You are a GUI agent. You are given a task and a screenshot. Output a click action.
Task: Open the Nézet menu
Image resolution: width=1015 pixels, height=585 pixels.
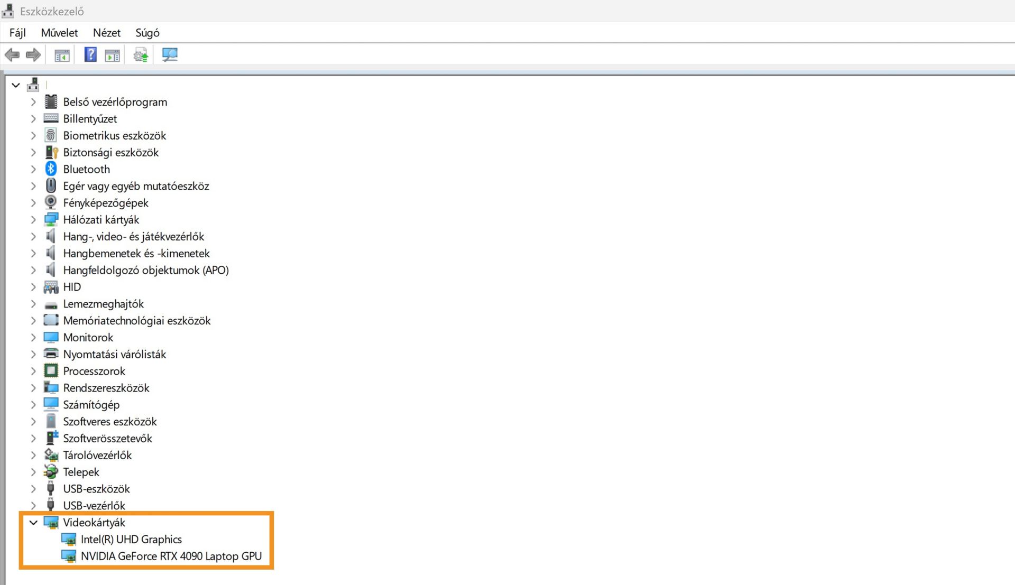pos(106,33)
